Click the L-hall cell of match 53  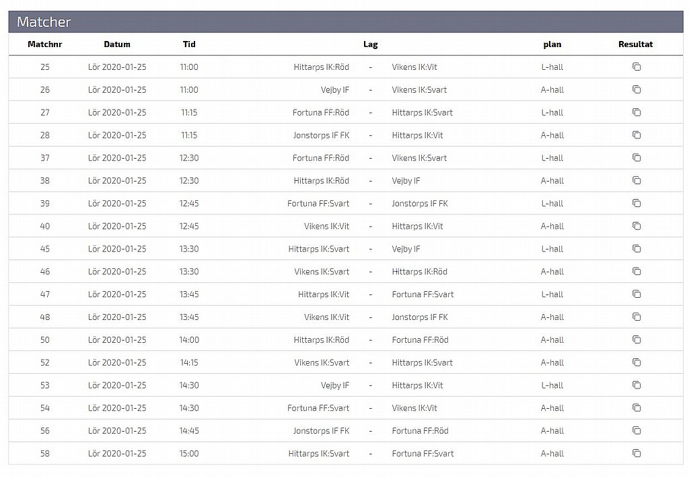(552, 385)
